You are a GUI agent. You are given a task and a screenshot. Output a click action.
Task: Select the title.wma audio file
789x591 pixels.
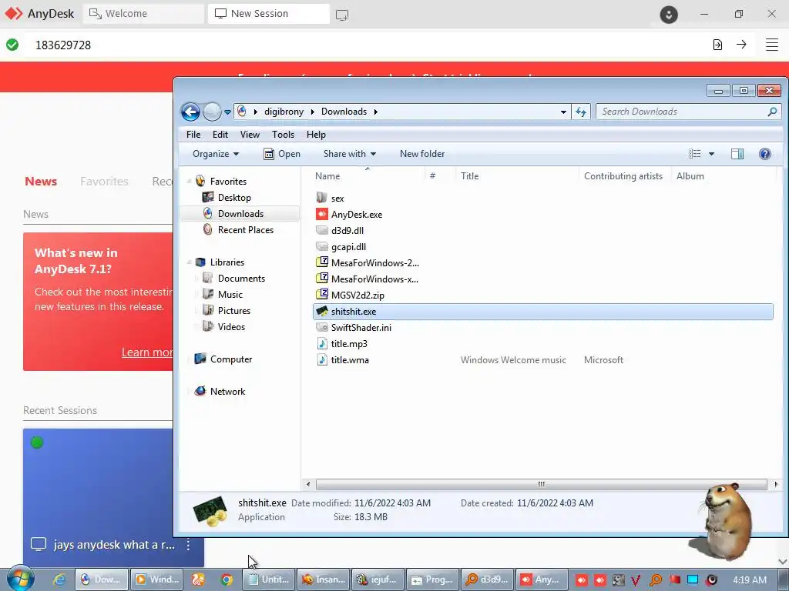(x=350, y=359)
